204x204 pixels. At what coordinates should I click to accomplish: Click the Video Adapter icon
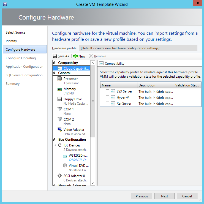point(59,130)
